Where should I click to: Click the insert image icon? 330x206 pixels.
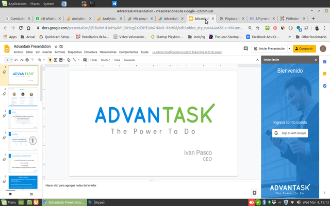61,60
